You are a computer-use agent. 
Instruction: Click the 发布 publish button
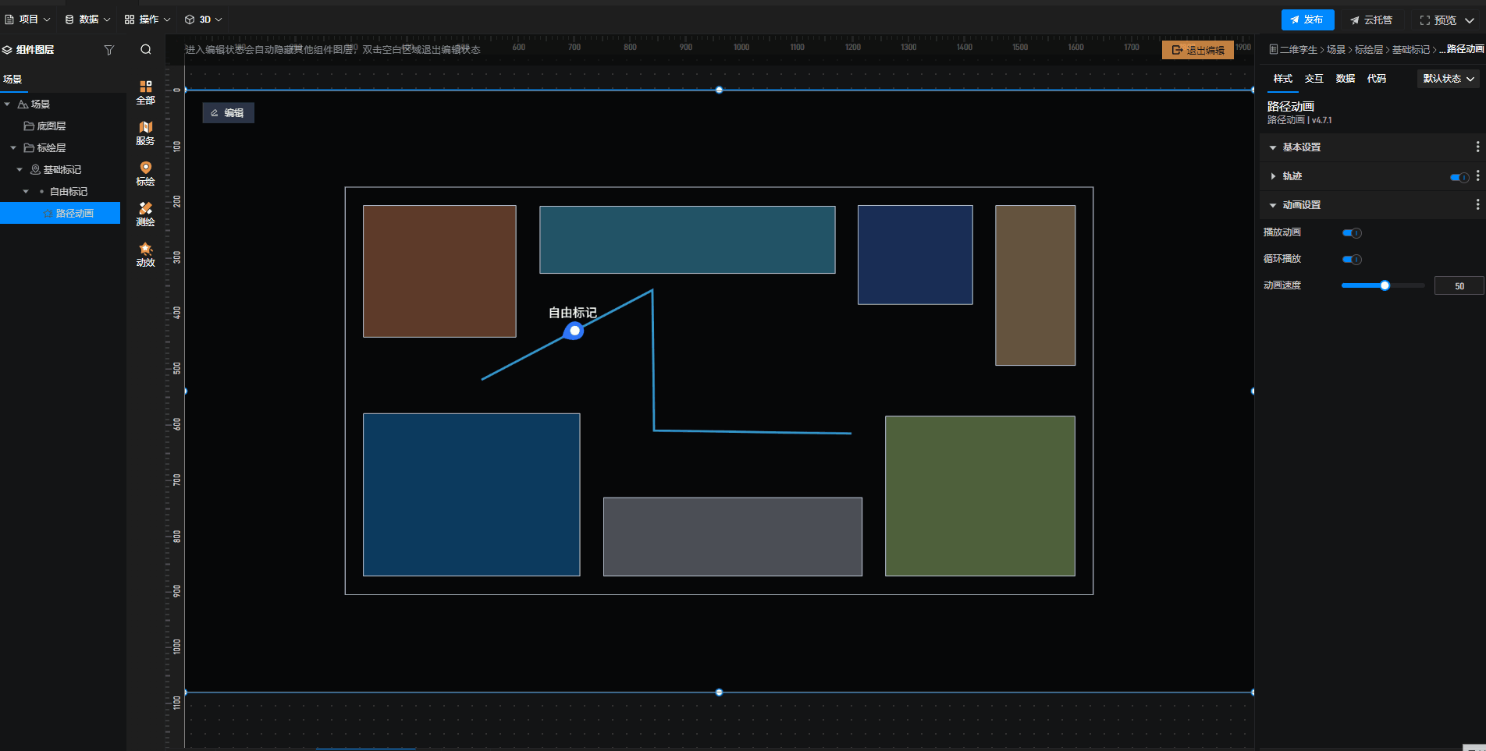(x=1307, y=19)
